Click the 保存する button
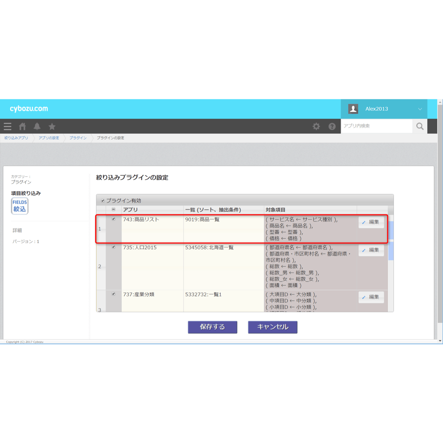This screenshot has width=443, height=443. point(213,327)
